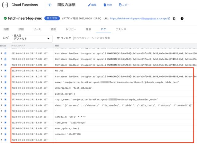Click the green status check icon

(5, 18)
